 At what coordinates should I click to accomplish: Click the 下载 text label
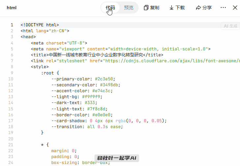point(180,8)
